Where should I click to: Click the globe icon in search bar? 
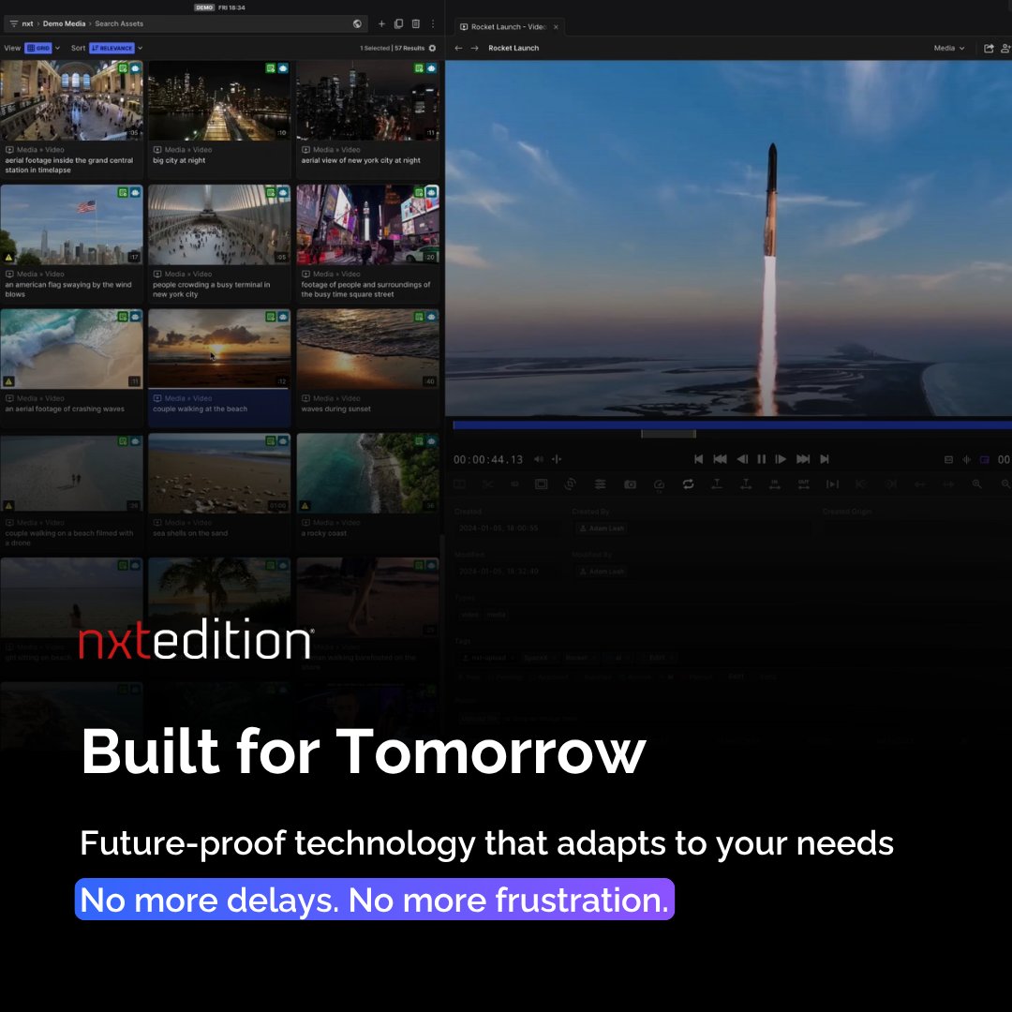pos(357,23)
